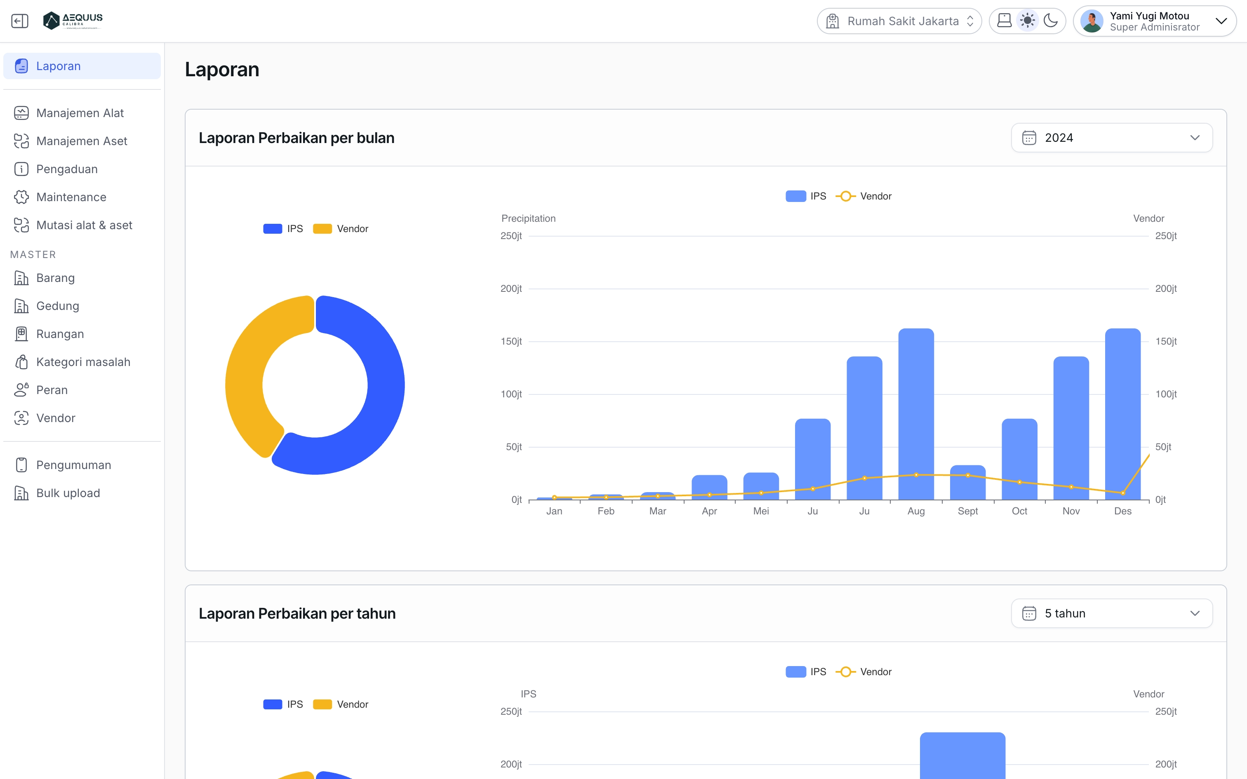This screenshot has height=779, width=1247.
Task: Expand the user profile menu chevron
Action: [x=1221, y=21]
